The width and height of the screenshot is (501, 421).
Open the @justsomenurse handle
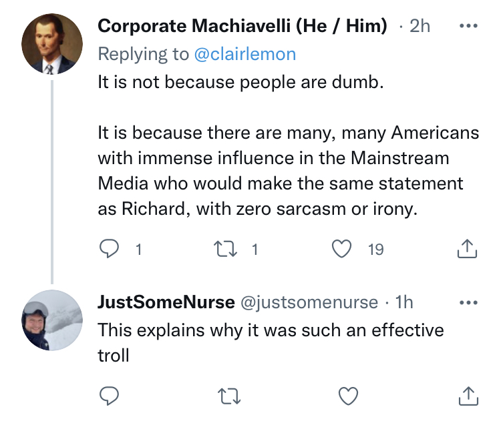[x=309, y=302]
